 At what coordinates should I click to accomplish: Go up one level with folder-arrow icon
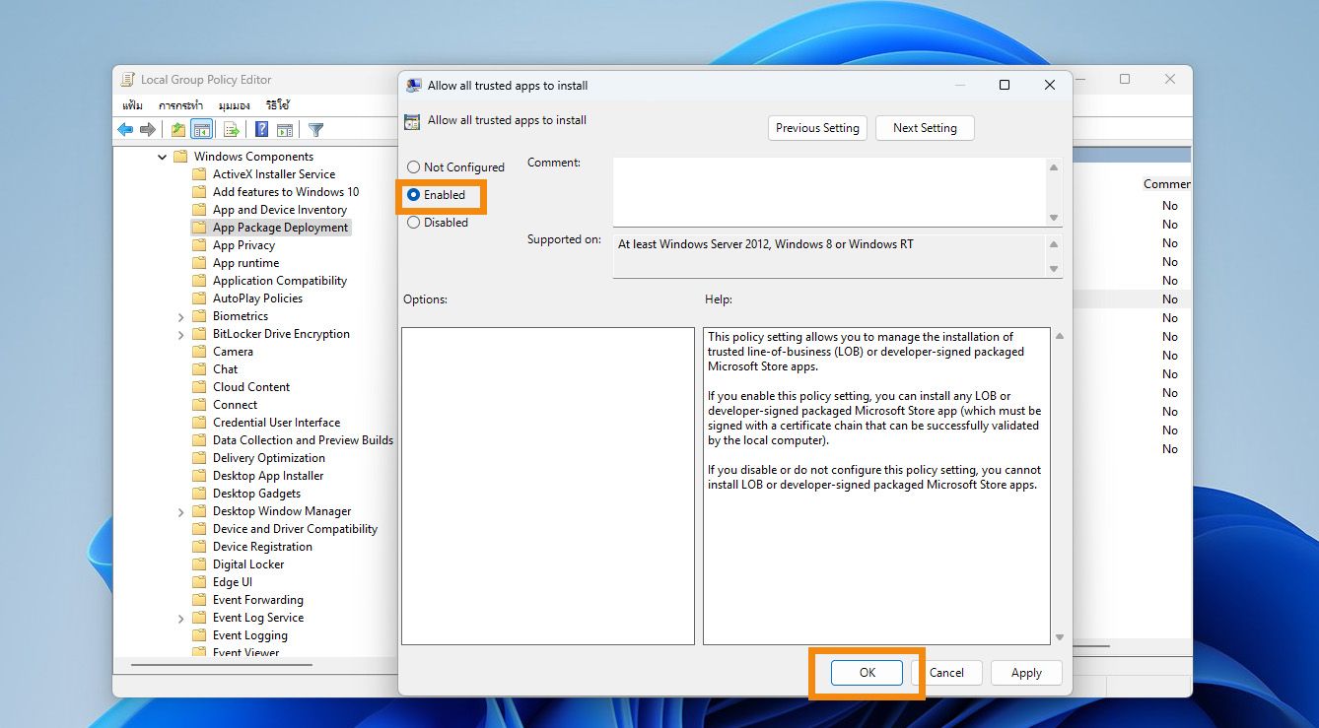point(177,129)
